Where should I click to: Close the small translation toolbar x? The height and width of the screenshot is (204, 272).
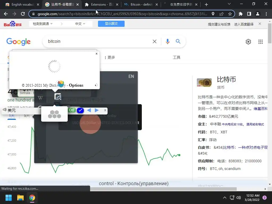105,110
